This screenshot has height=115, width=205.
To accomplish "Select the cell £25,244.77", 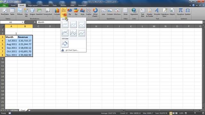I will click(25, 44).
